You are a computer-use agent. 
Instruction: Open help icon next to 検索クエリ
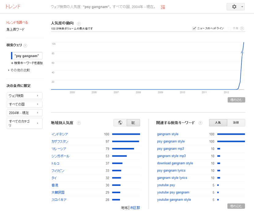point(25,46)
